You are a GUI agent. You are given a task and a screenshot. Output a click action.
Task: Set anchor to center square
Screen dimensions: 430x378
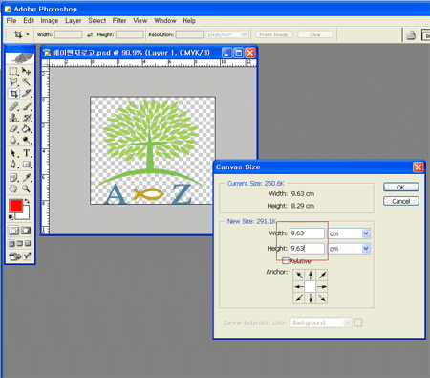click(x=311, y=286)
